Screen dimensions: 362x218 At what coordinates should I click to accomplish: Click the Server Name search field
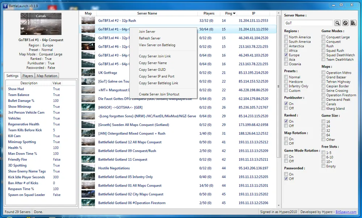[x=308, y=23]
